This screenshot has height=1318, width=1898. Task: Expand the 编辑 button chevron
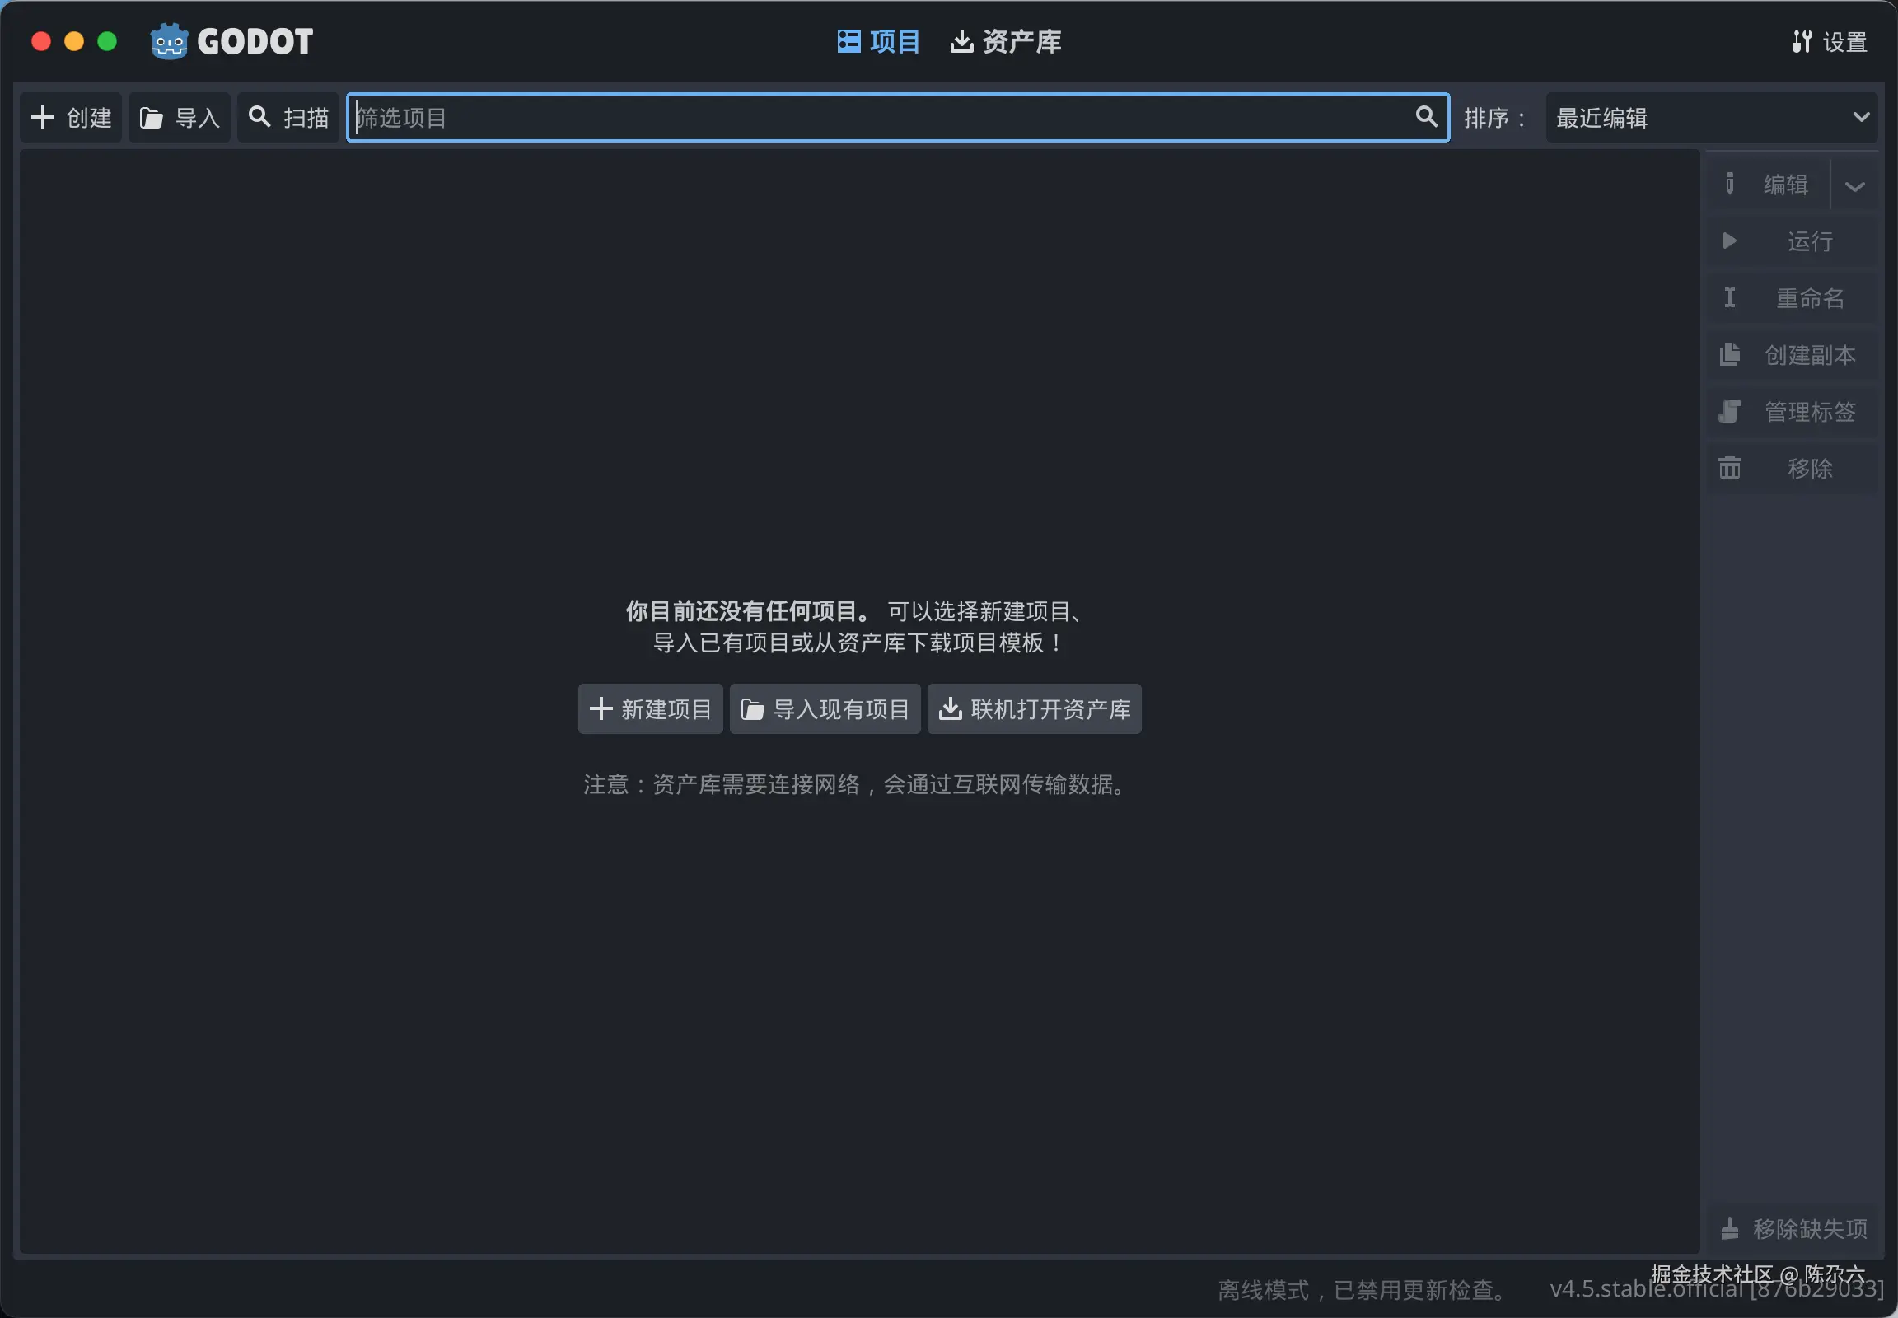[1854, 185]
